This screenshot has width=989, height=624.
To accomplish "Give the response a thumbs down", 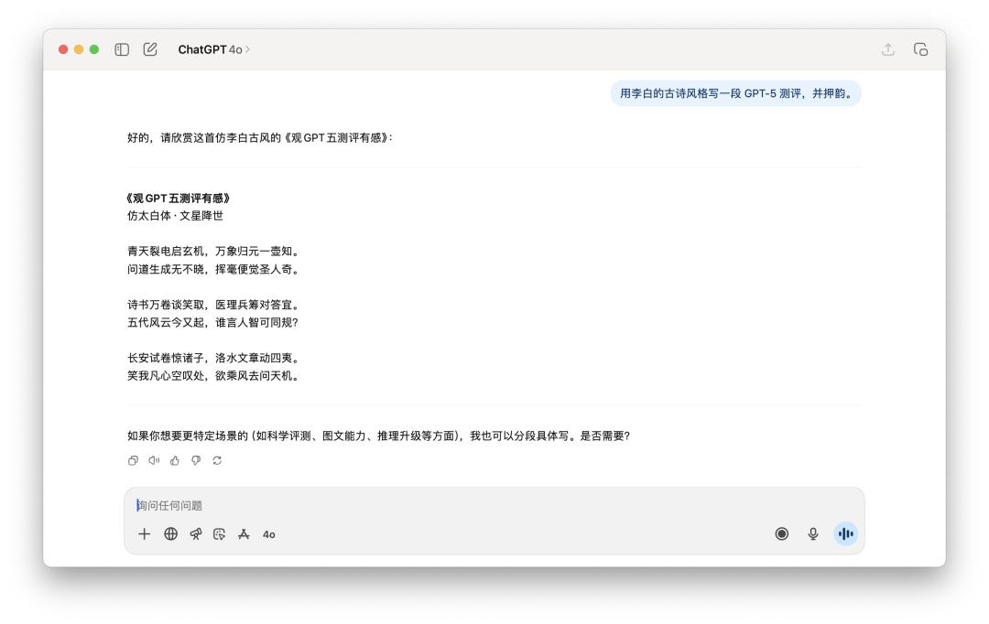I will 196,461.
